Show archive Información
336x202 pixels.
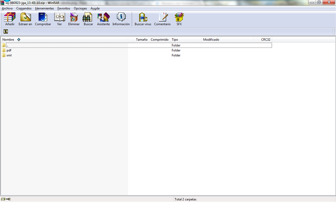coord(121,19)
